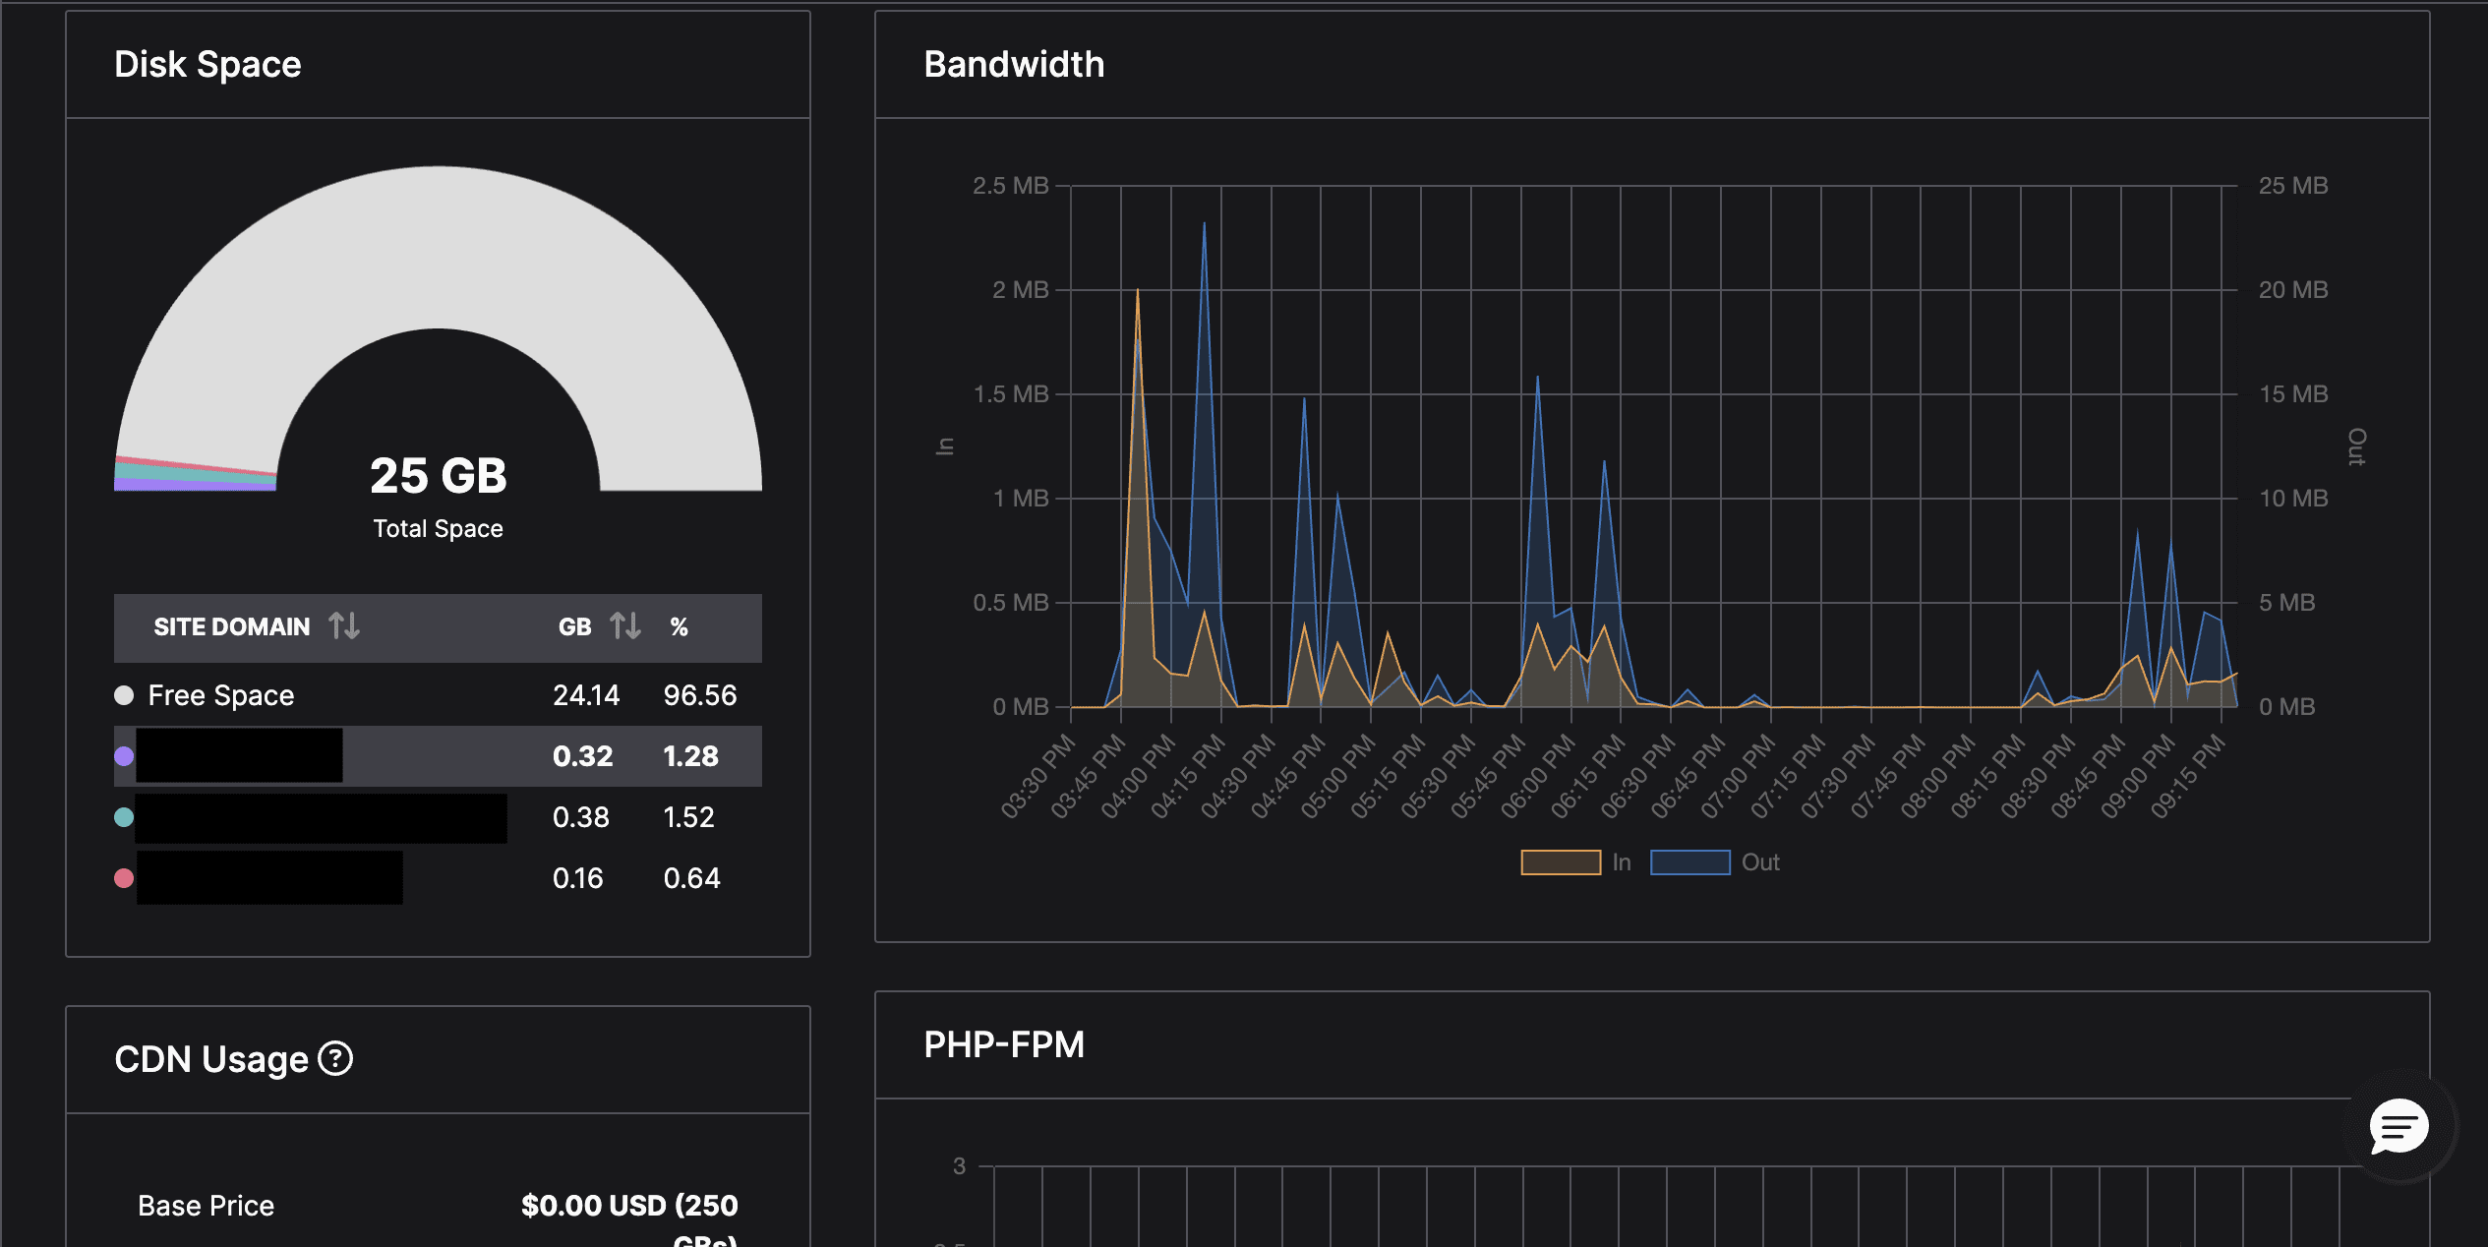Click the % column header
Image resolution: width=2488 pixels, height=1247 pixels.
pos(679,626)
